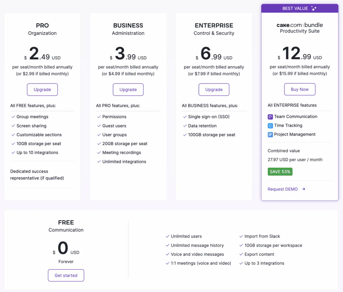343x292 pixels.
Task: Click the arrow icon beside Request DEMO
Action: tap(304, 189)
